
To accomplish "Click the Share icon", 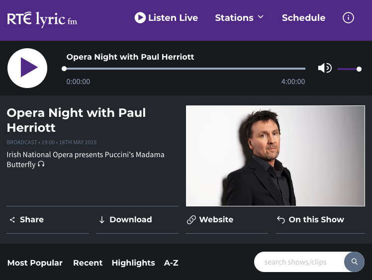I will 12,220.
